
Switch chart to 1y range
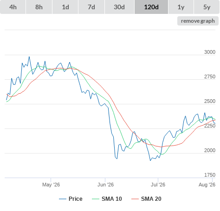(x=181, y=7)
